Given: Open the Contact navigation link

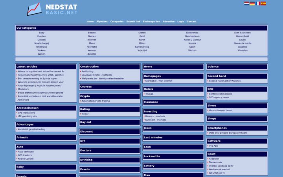Looking at the screenshot, I should pyautogui.click(x=191, y=22).
